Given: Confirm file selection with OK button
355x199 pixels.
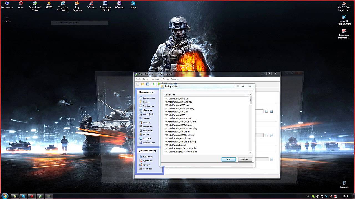Looking at the screenshot, I should click(x=229, y=159).
